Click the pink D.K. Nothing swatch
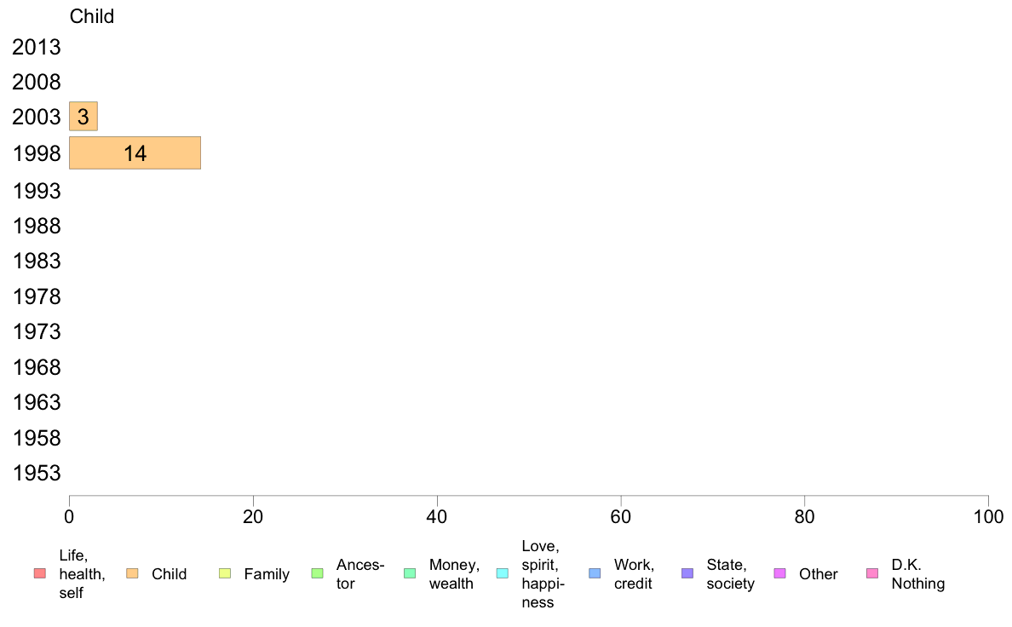This screenshot has height=627, width=1012. (872, 573)
